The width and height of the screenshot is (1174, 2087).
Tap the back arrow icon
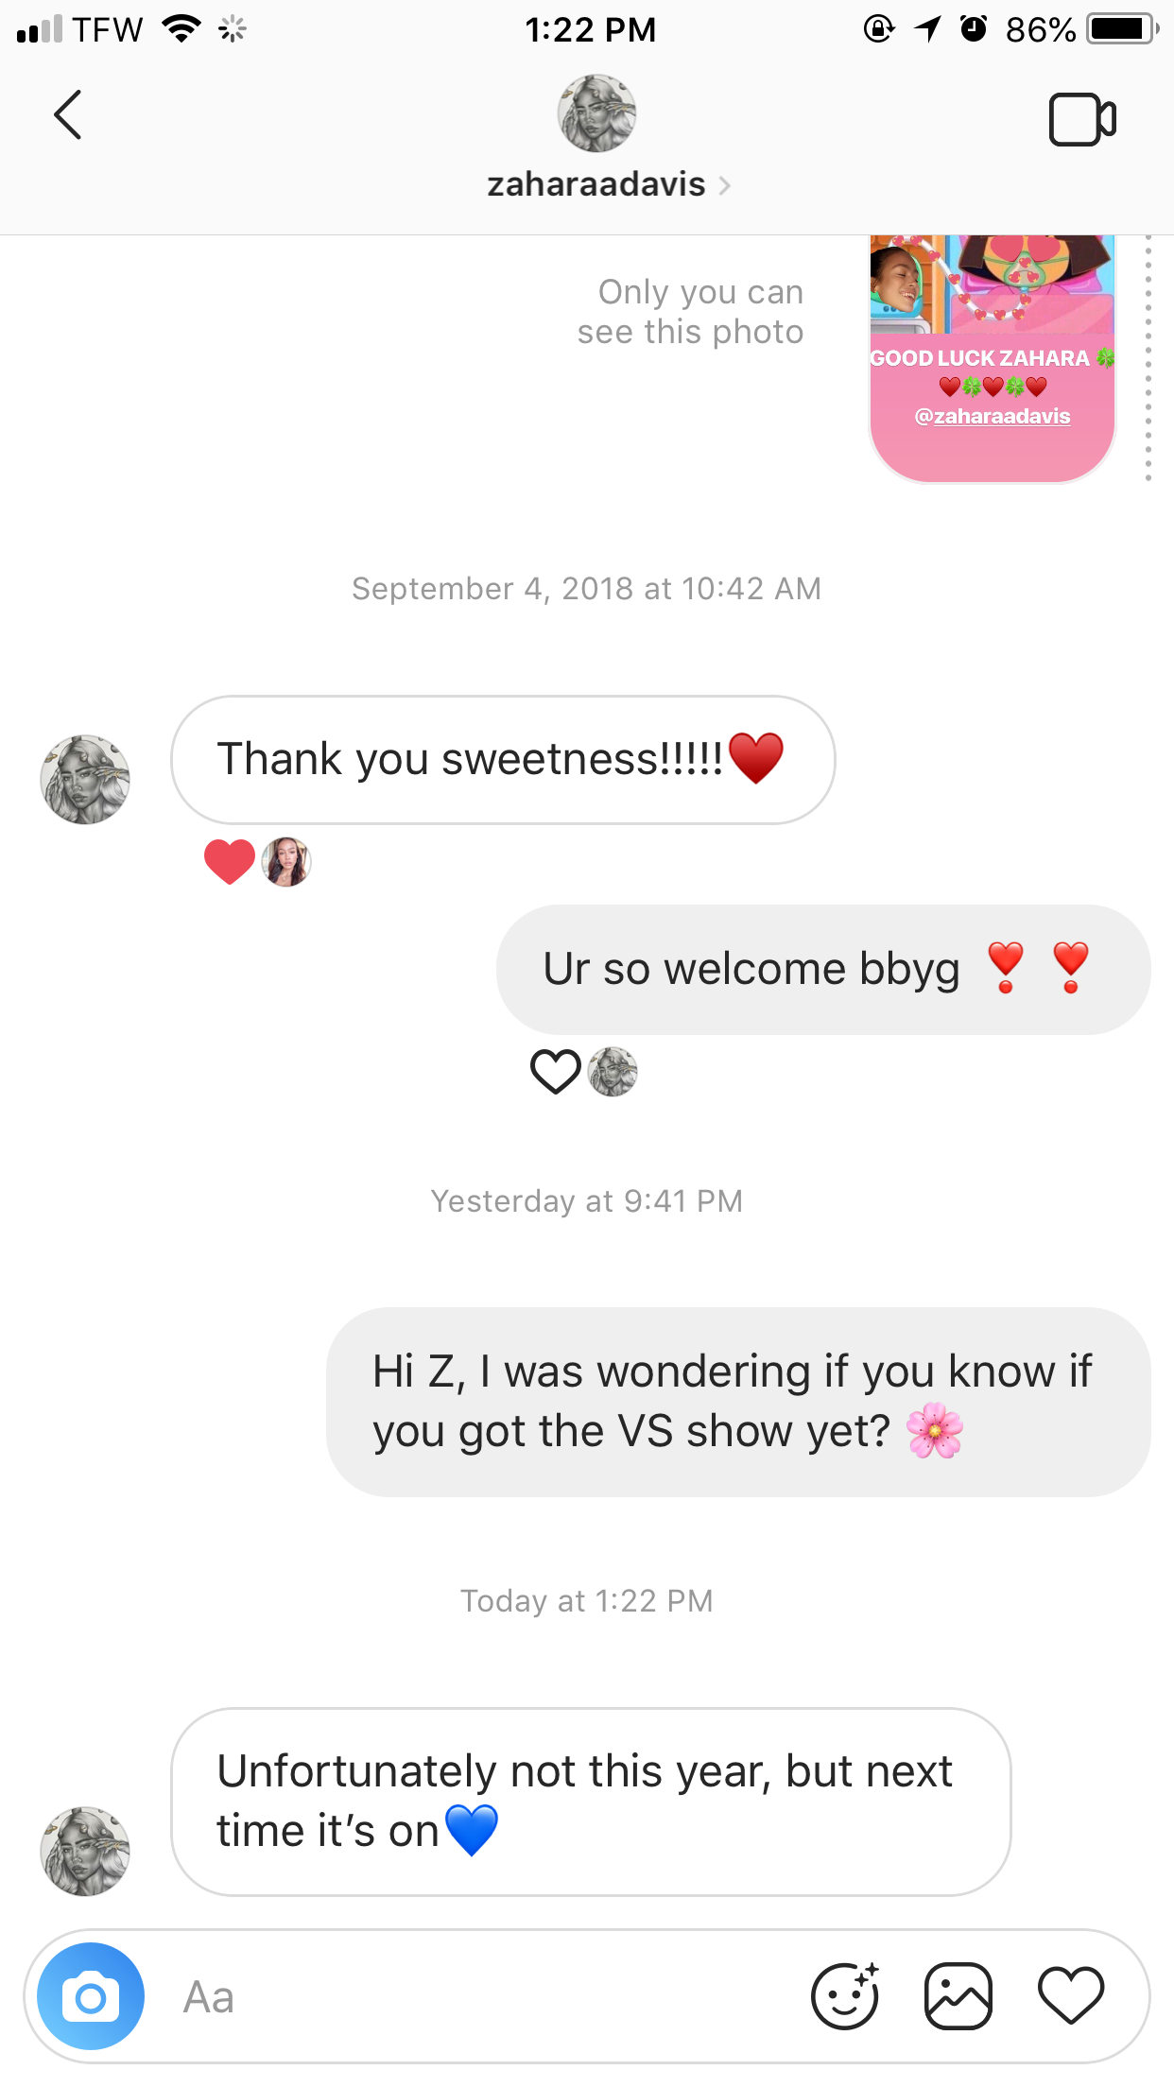point(68,115)
